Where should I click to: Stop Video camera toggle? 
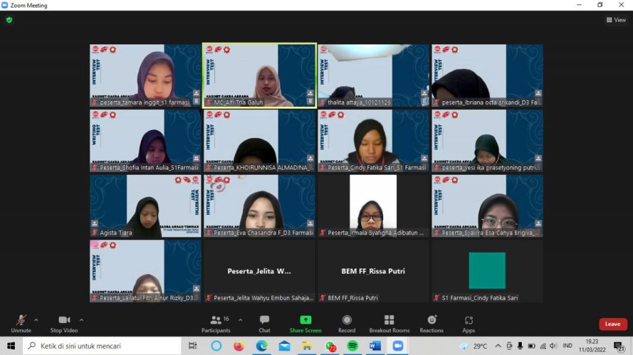click(x=64, y=323)
